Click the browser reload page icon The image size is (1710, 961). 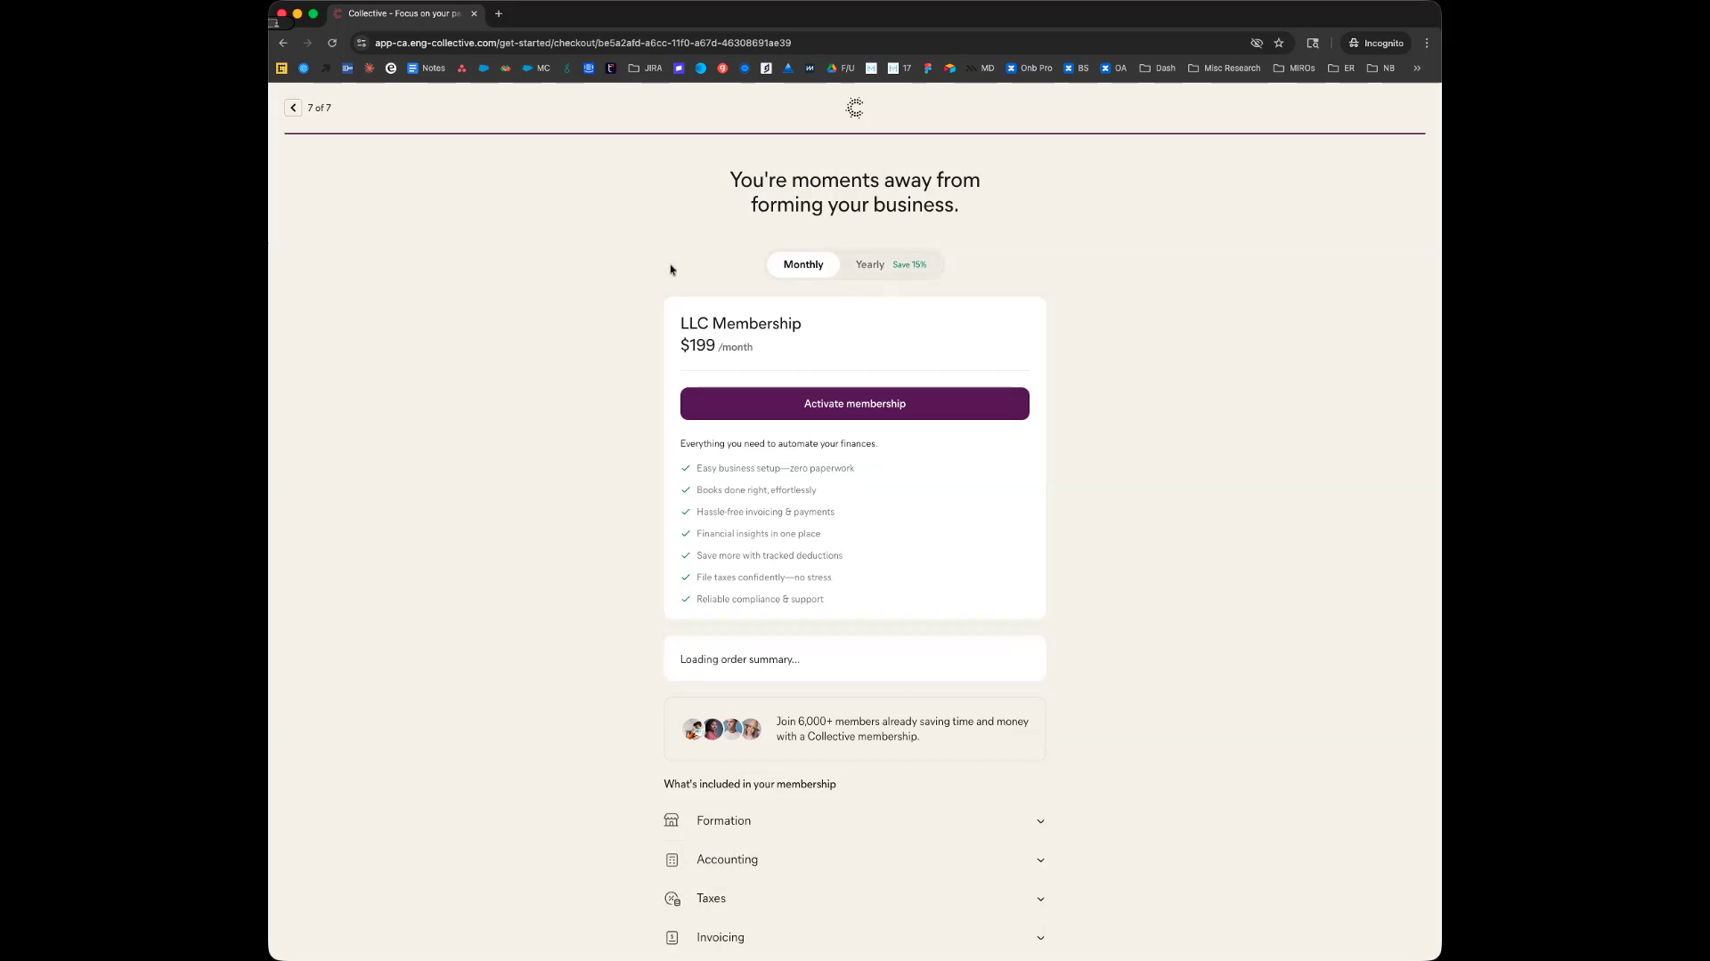pos(332,43)
